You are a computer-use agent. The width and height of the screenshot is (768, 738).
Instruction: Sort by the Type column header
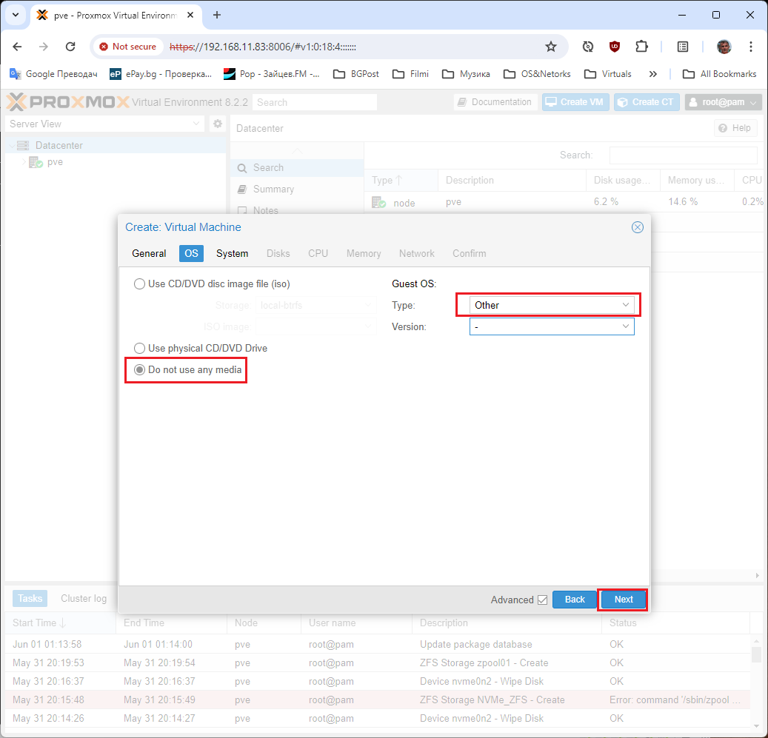(x=401, y=180)
